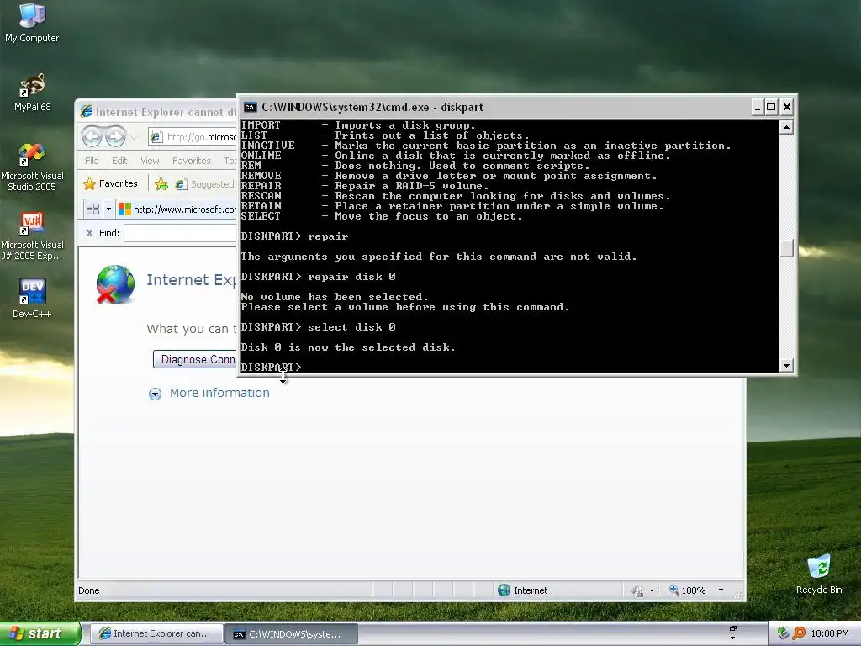Select the Visual J# 2005 Express shortcut

32,236
